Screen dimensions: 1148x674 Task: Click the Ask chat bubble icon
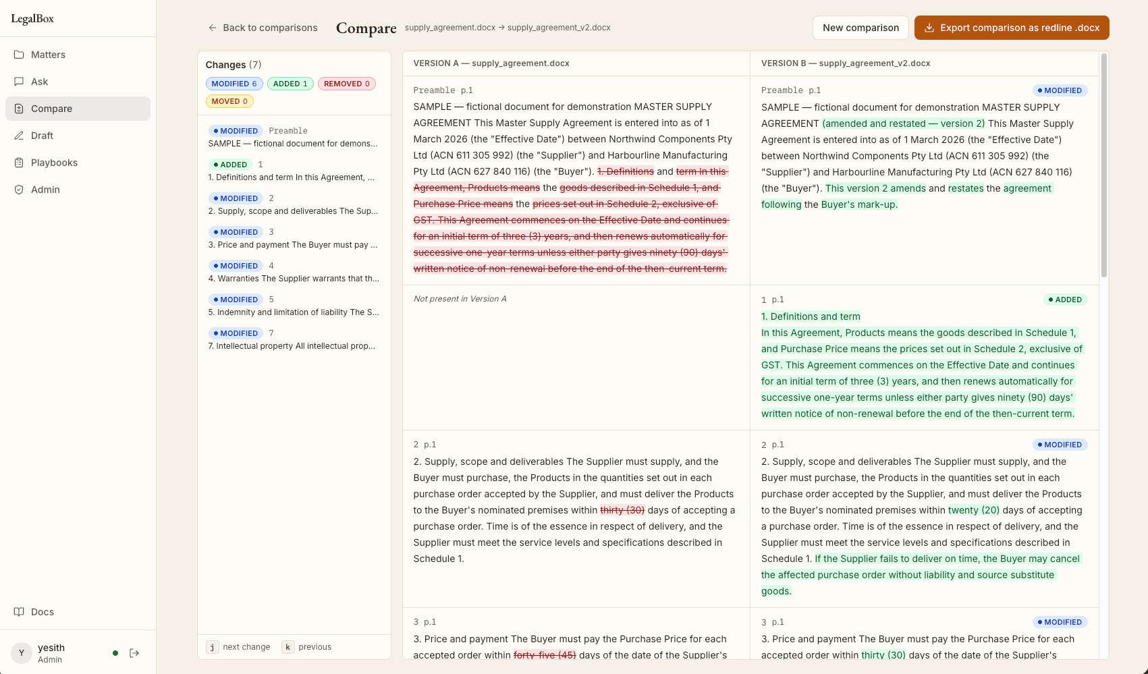(19, 82)
